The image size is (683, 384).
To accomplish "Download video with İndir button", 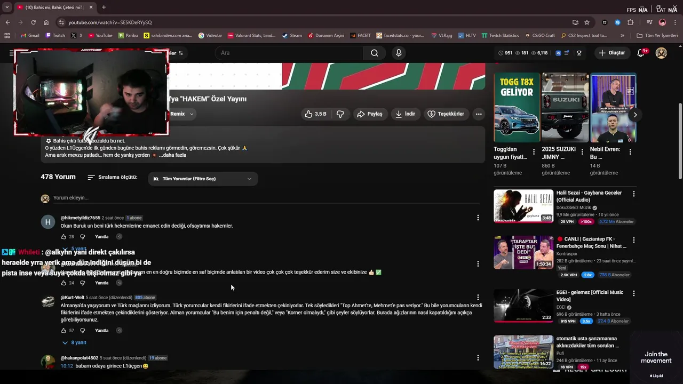I will pyautogui.click(x=405, y=114).
